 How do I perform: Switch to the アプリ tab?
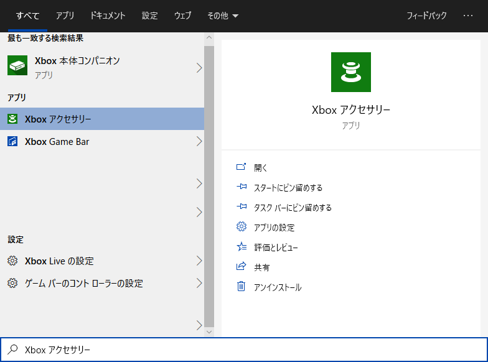(65, 16)
